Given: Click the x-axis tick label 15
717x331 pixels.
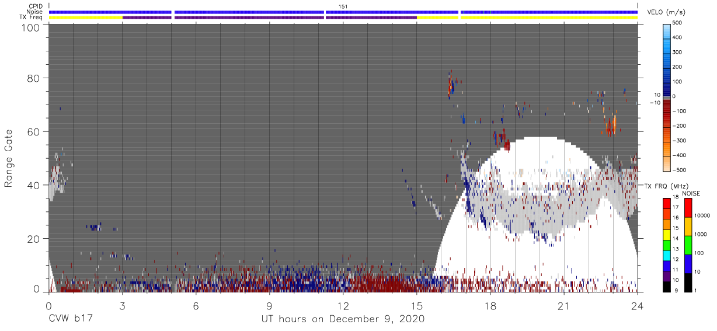Looking at the screenshot, I should point(417,306).
